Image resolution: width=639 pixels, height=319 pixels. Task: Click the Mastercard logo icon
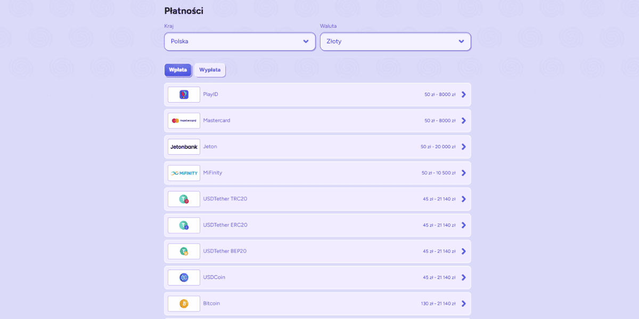tap(184, 121)
